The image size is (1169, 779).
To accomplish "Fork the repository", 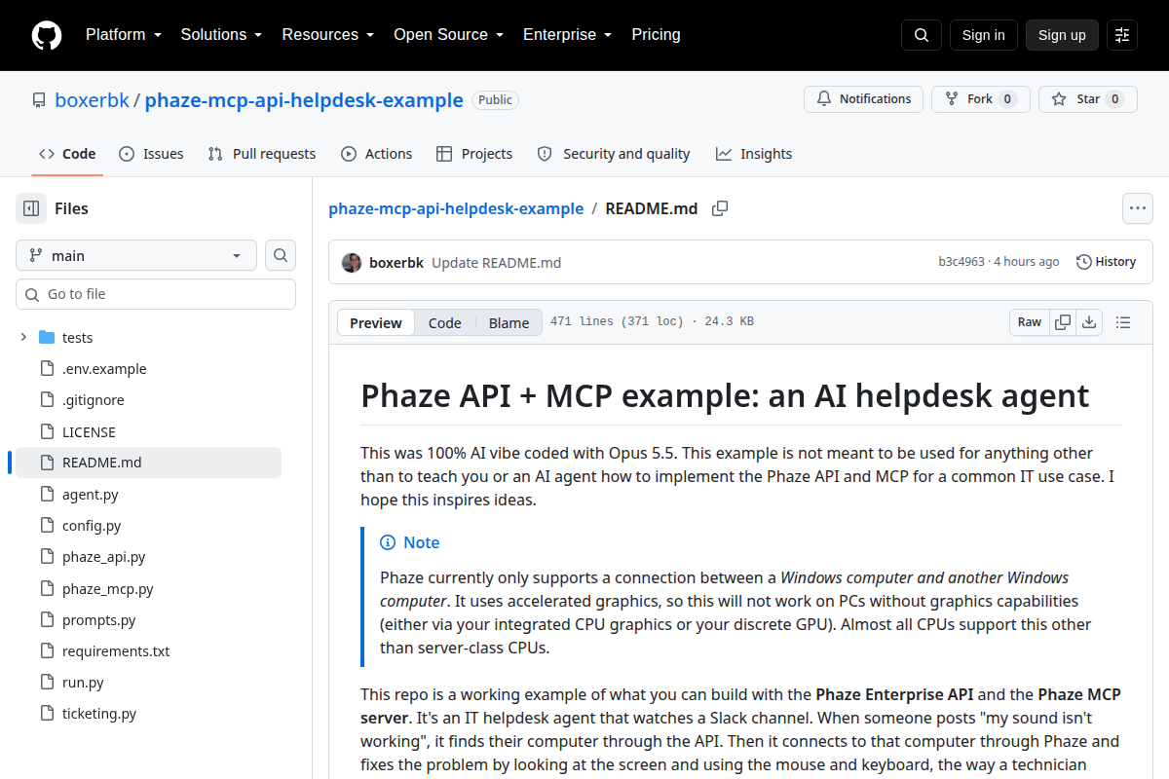I will pyautogui.click(x=981, y=99).
